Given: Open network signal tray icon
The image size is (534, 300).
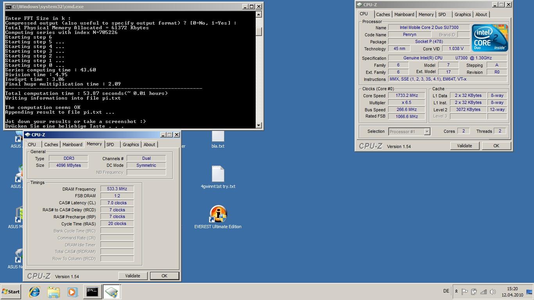Looking at the screenshot, I should pyautogui.click(x=484, y=291).
